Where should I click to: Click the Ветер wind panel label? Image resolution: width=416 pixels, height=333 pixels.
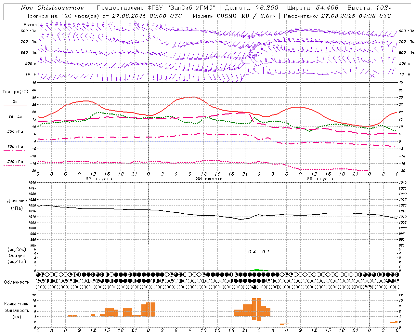30,25
